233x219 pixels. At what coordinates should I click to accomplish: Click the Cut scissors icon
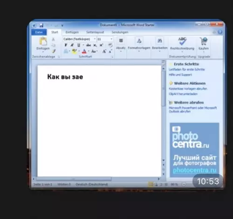(x=53, y=40)
